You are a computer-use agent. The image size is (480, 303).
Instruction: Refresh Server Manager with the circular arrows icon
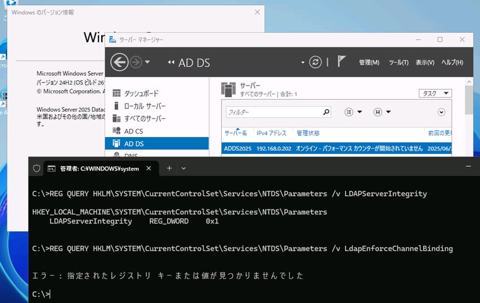315,62
